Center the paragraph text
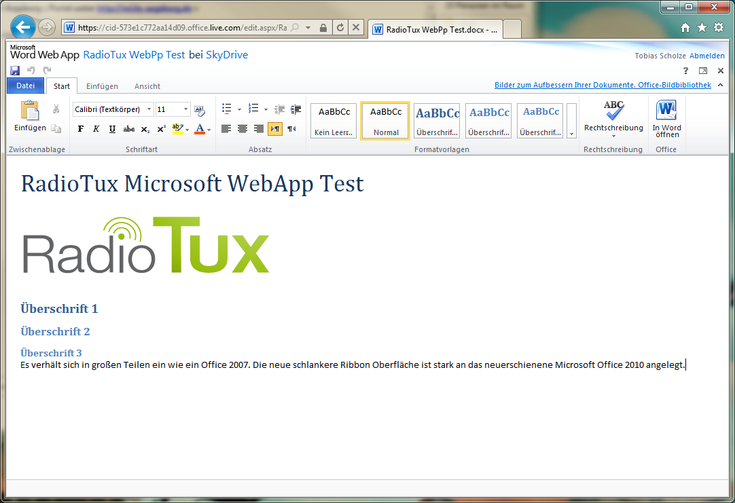735x503 pixels. point(243,129)
